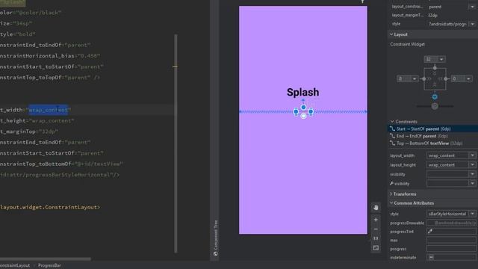Image resolution: width=478 pixels, height=269 pixels.
Task: Click the closing ConstraintLayout tag in code
Action: point(50,207)
